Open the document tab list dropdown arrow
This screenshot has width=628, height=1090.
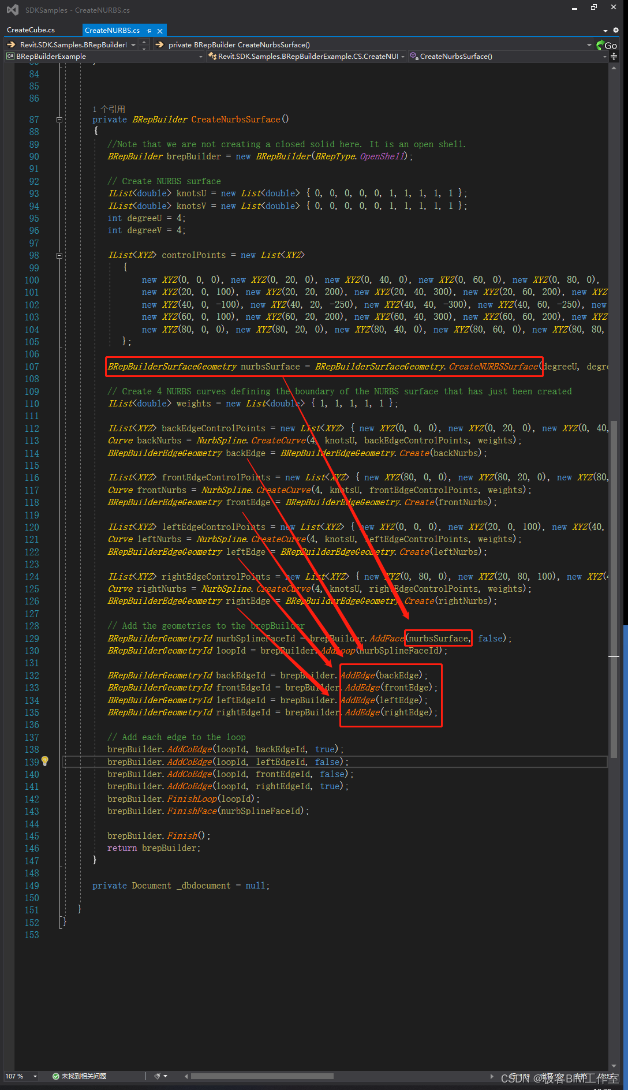(605, 31)
